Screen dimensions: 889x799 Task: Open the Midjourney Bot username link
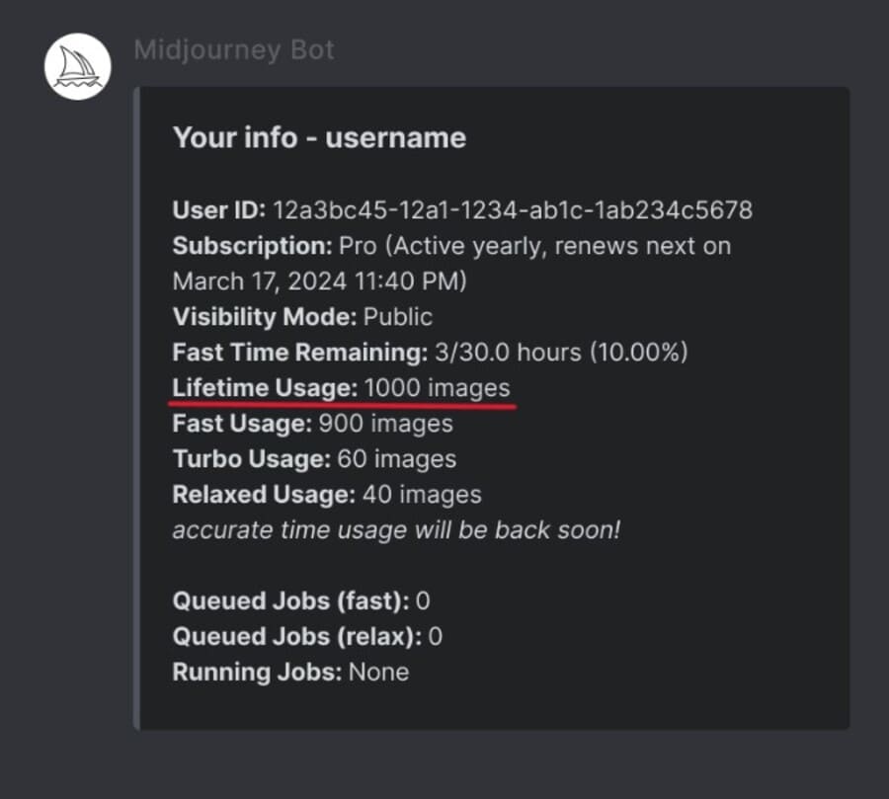pos(234,50)
